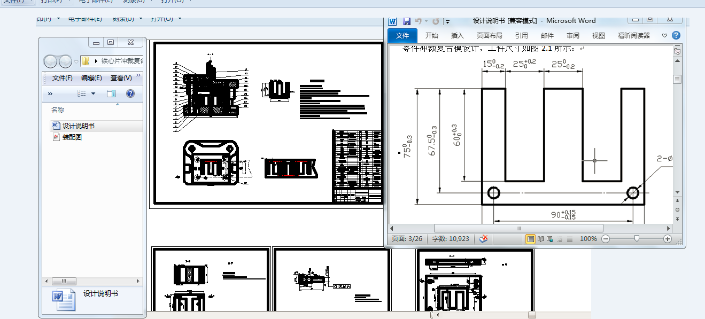The width and height of the screenshot is (705, 319).
Task: Click Word's horizontal scrollbar right arrow
Action: click(668, 228)
